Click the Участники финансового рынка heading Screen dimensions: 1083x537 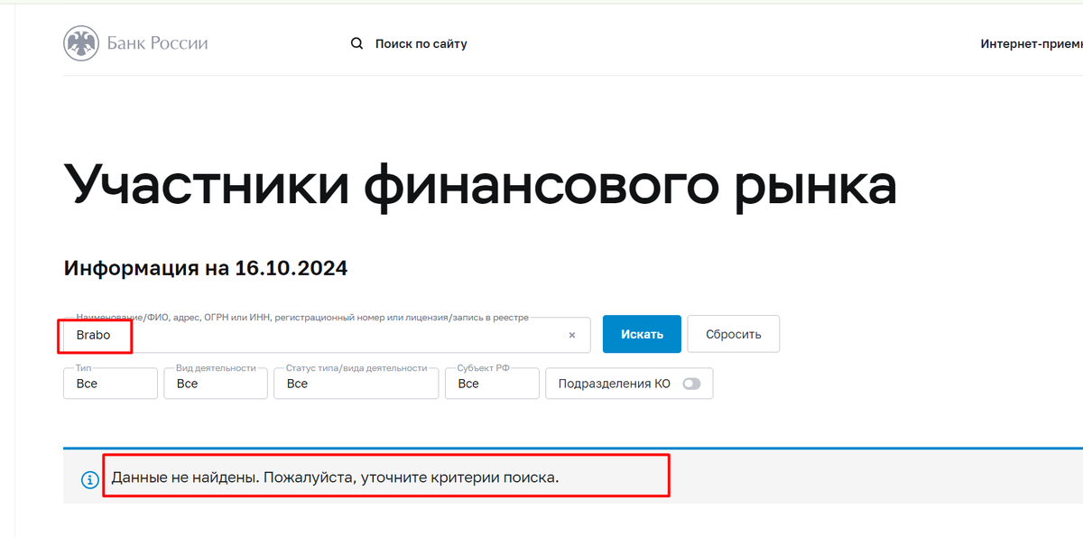point(479,183)
